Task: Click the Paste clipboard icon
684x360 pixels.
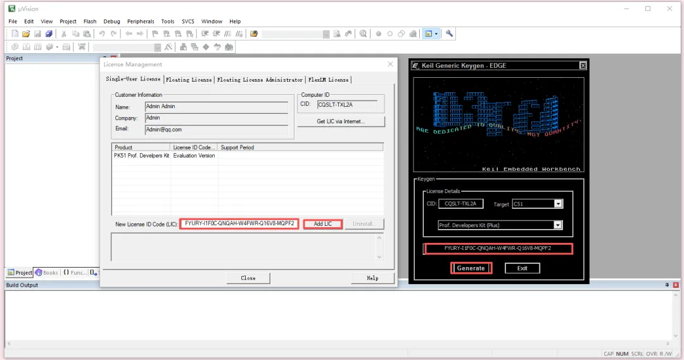Action: click(x=87, y=34)
